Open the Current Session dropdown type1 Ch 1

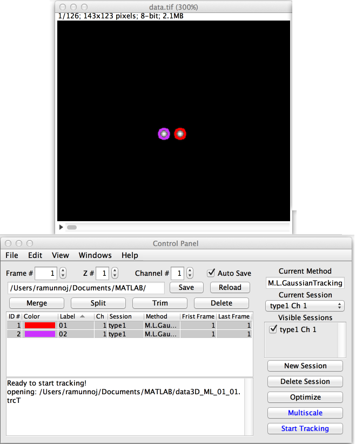pyautogui.click(x=305, y=306)
